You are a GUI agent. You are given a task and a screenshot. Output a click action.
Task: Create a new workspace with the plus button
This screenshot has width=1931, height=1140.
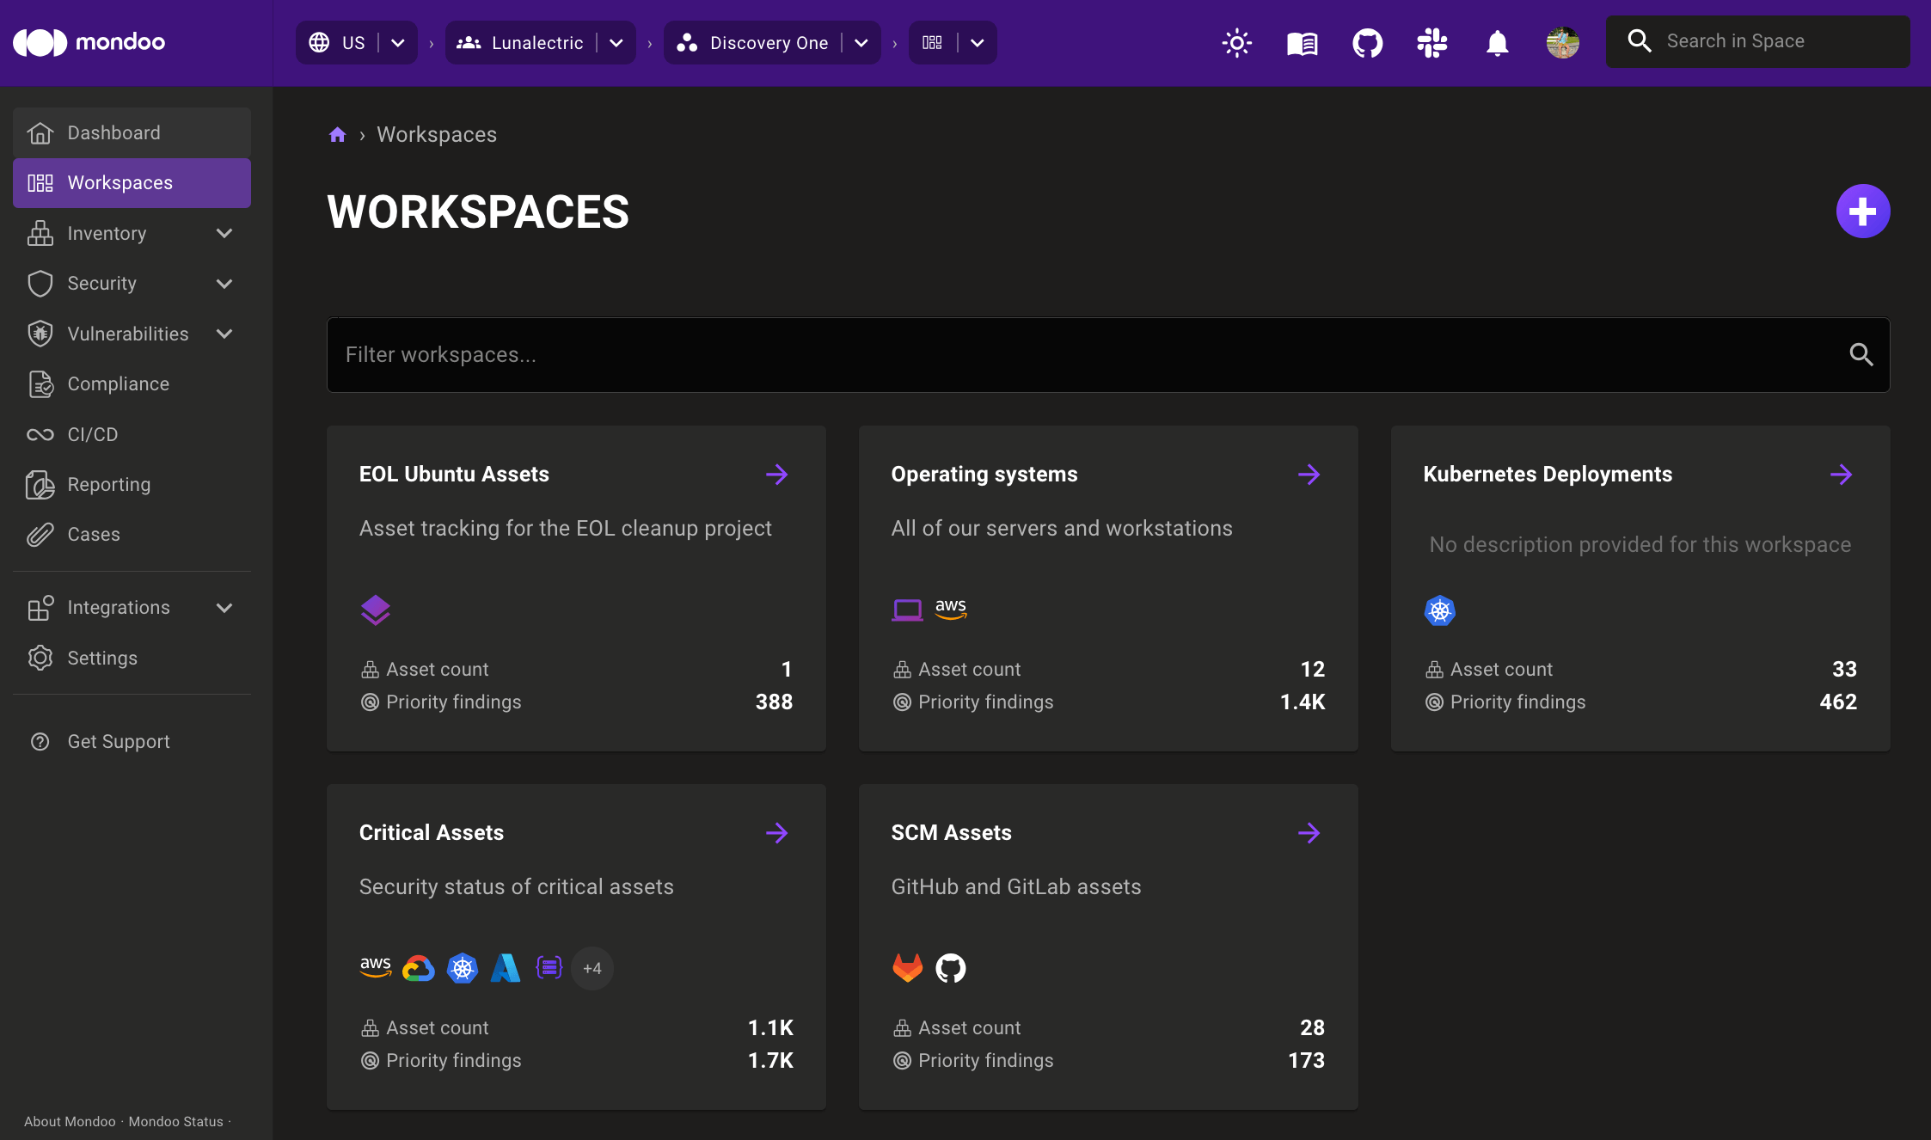[x=1862, y=211]
